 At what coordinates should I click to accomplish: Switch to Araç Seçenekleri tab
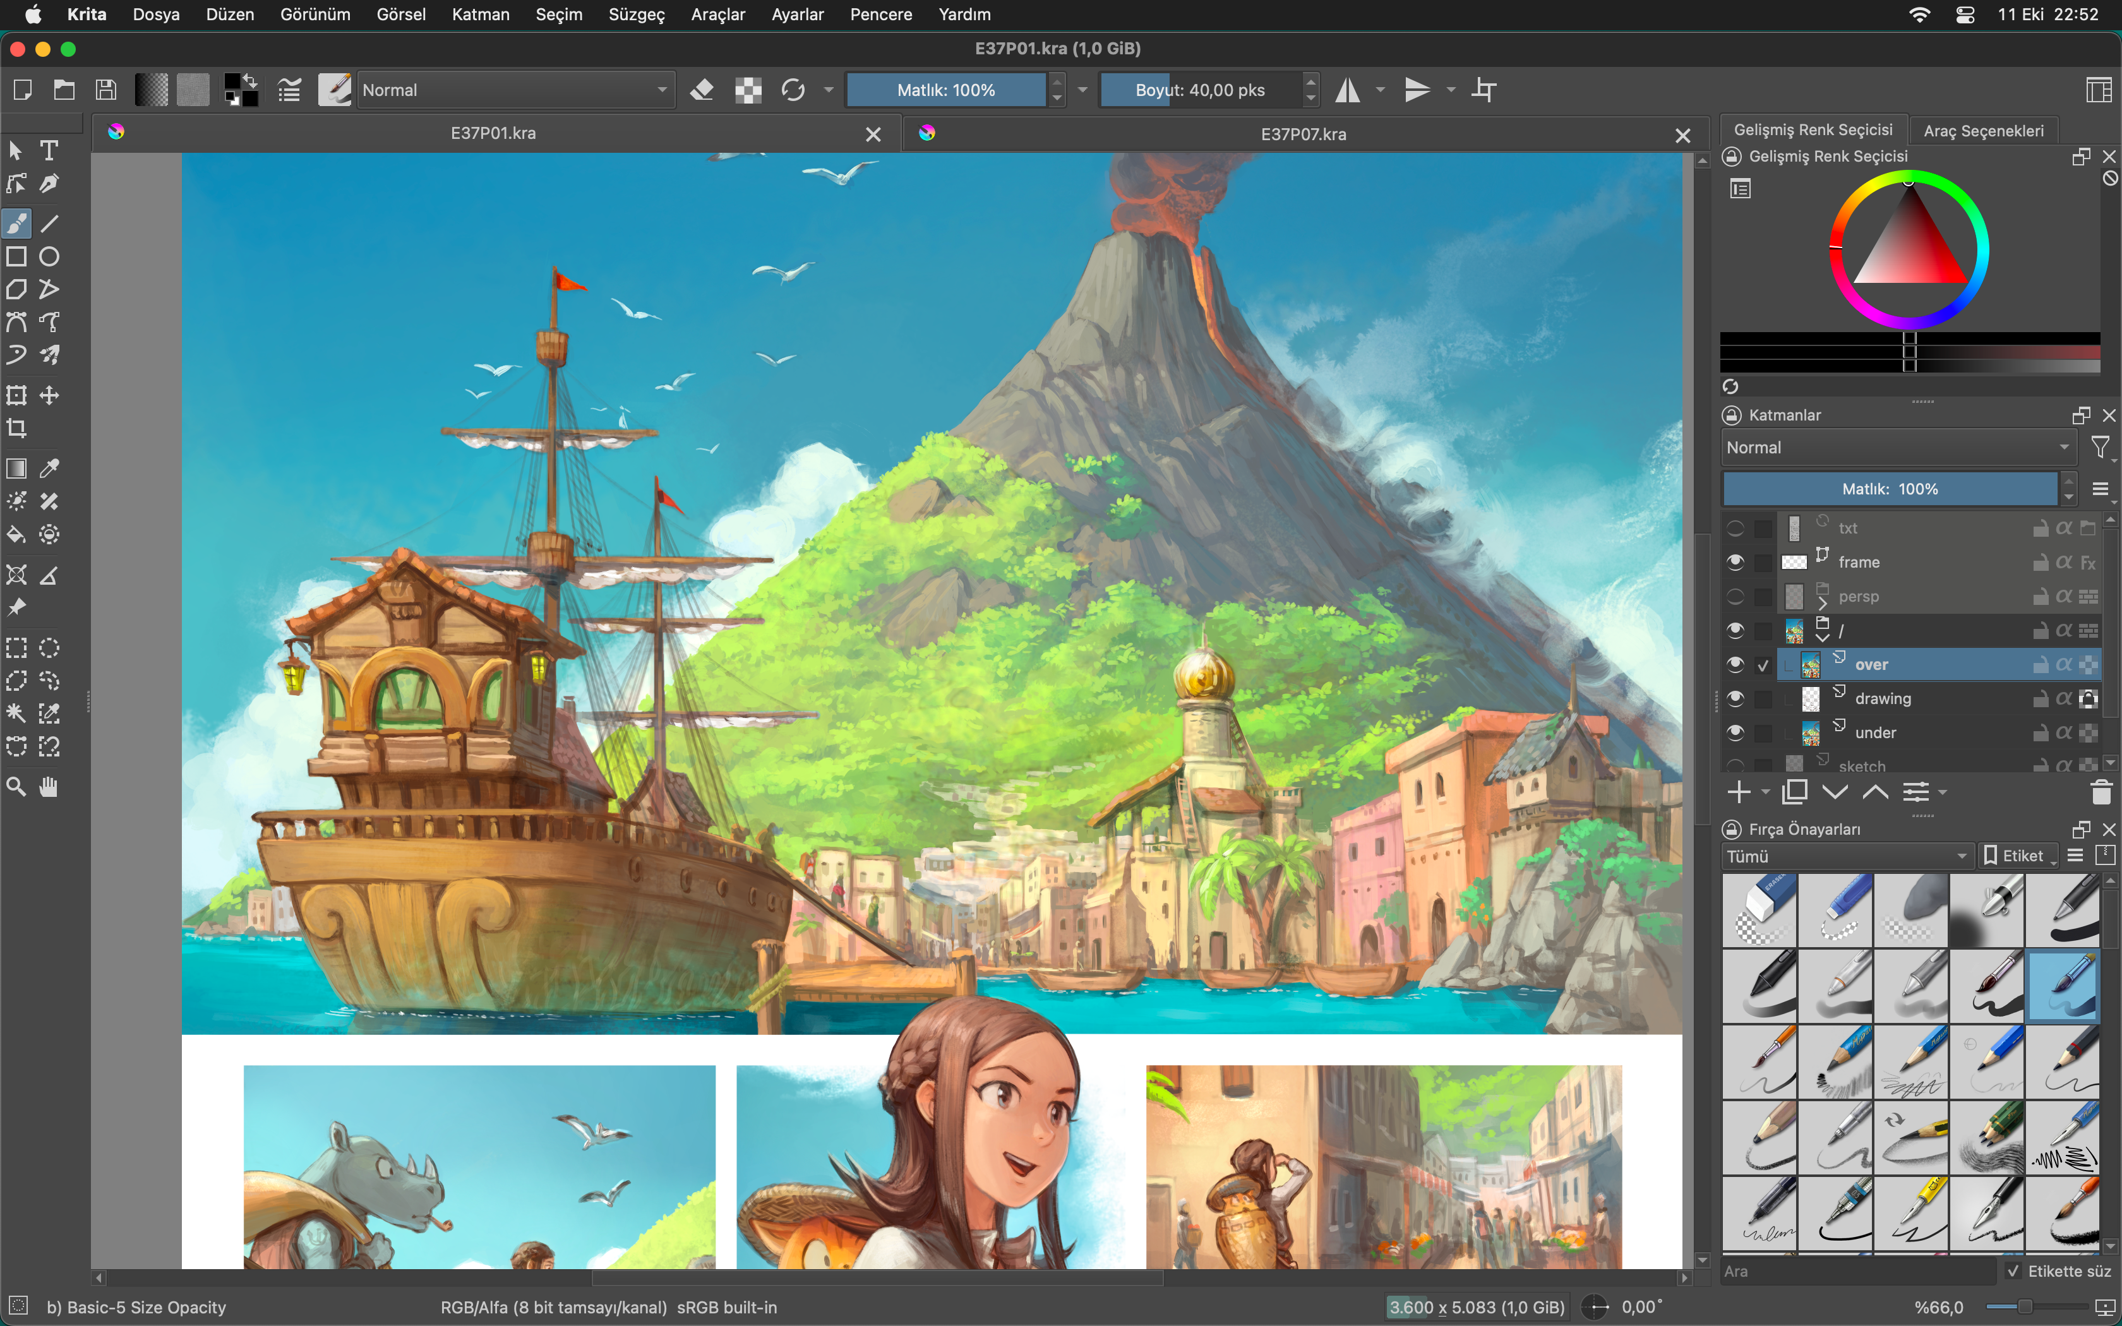(x=1982, y=131)
